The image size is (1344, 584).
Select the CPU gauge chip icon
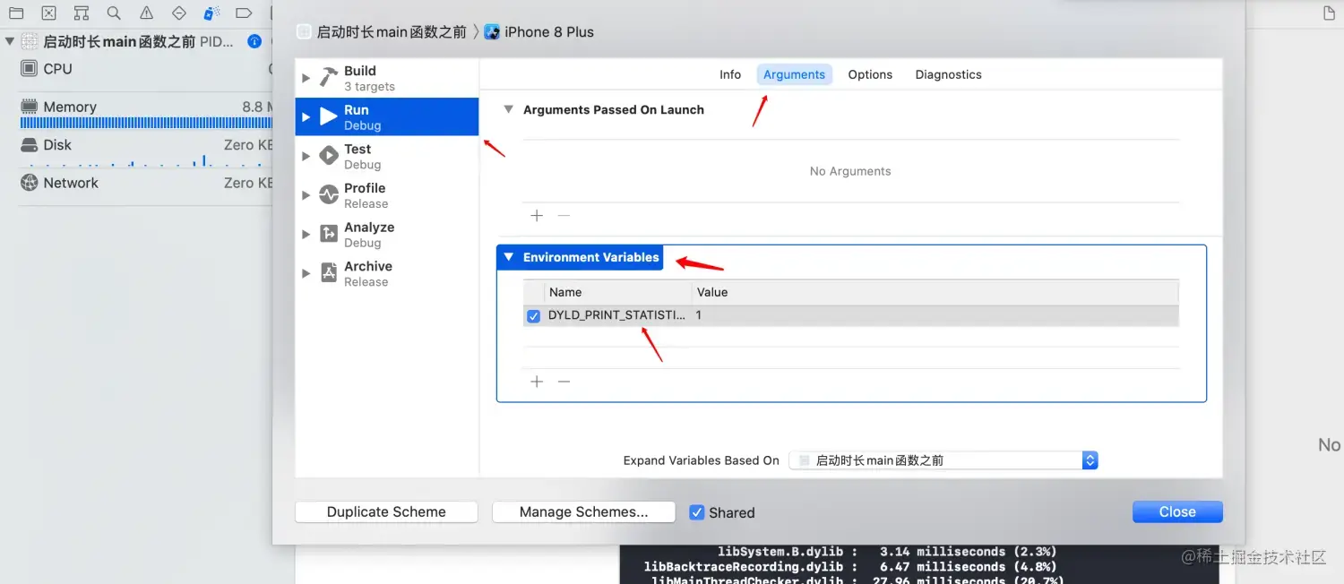pyautogui.click(x=30, y=68)
